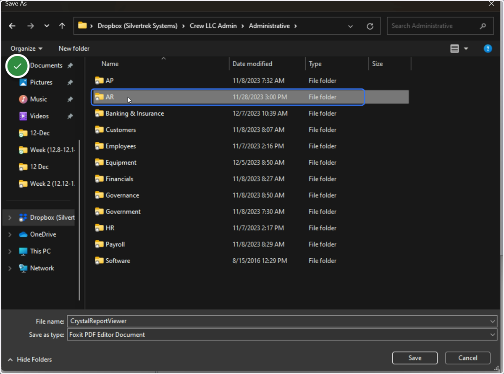The image size is (504, 374).
Task: Click the Save button
Action: pyautogui.click(x=415, y=358)
